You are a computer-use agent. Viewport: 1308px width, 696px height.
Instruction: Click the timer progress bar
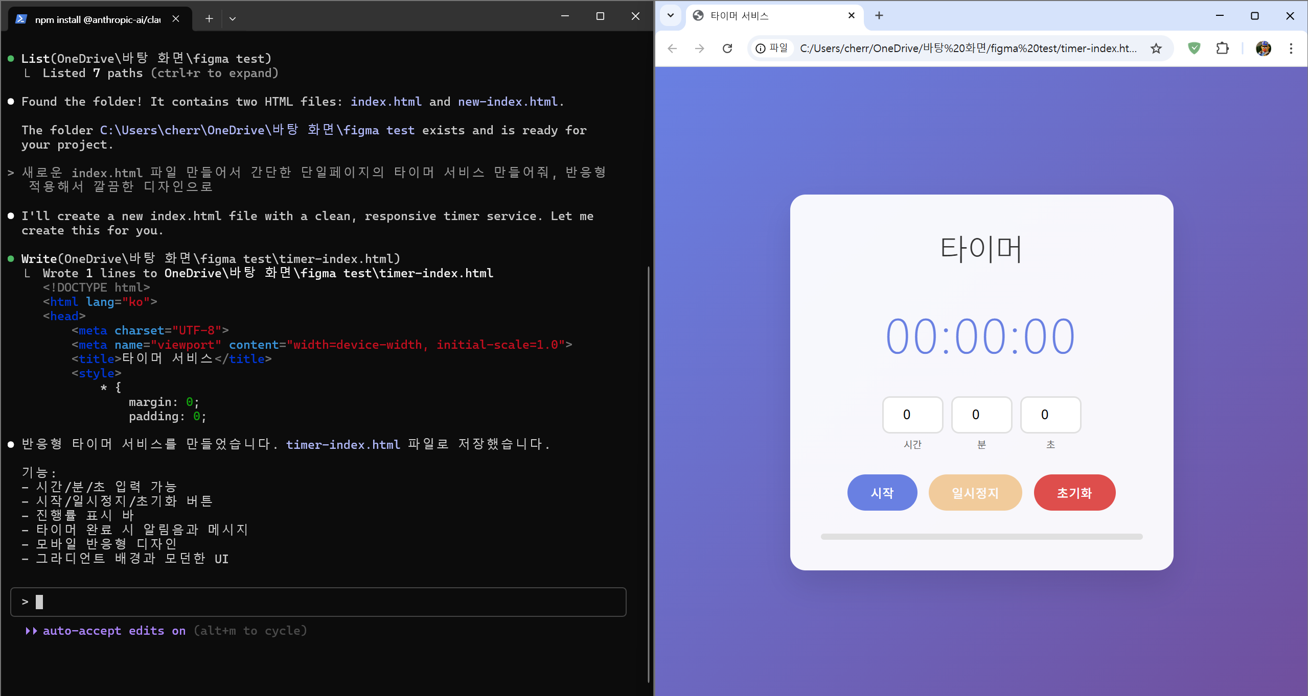tap(981, 537)
